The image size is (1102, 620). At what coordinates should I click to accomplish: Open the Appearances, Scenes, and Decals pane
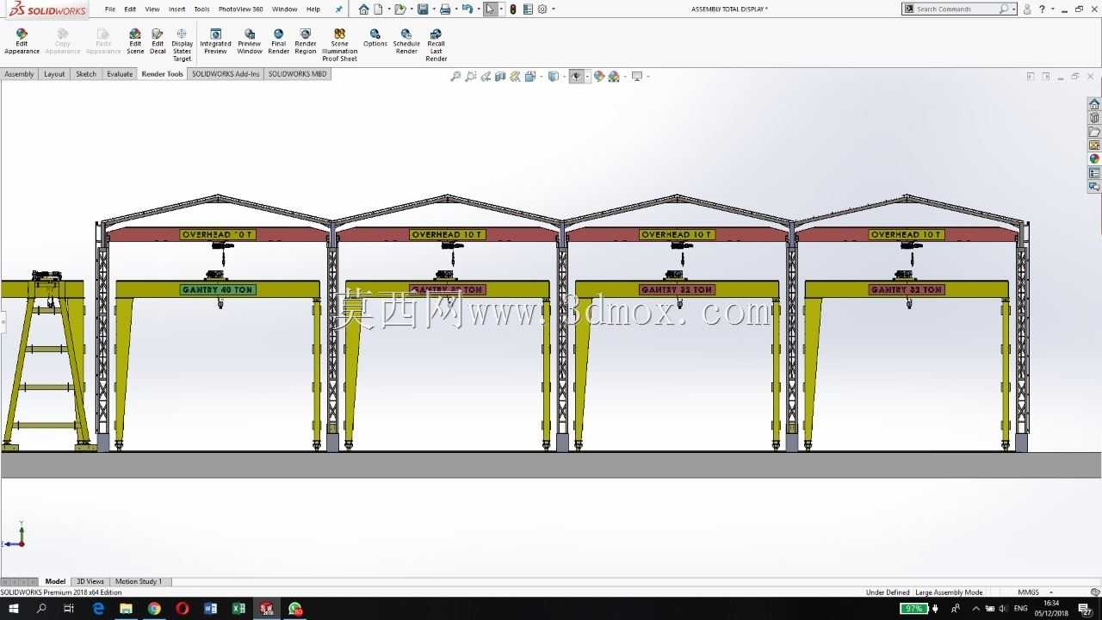1094,159
